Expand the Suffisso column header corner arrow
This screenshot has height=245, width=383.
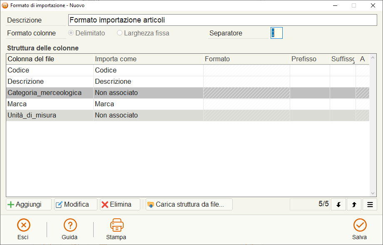(x=353, y=63)
